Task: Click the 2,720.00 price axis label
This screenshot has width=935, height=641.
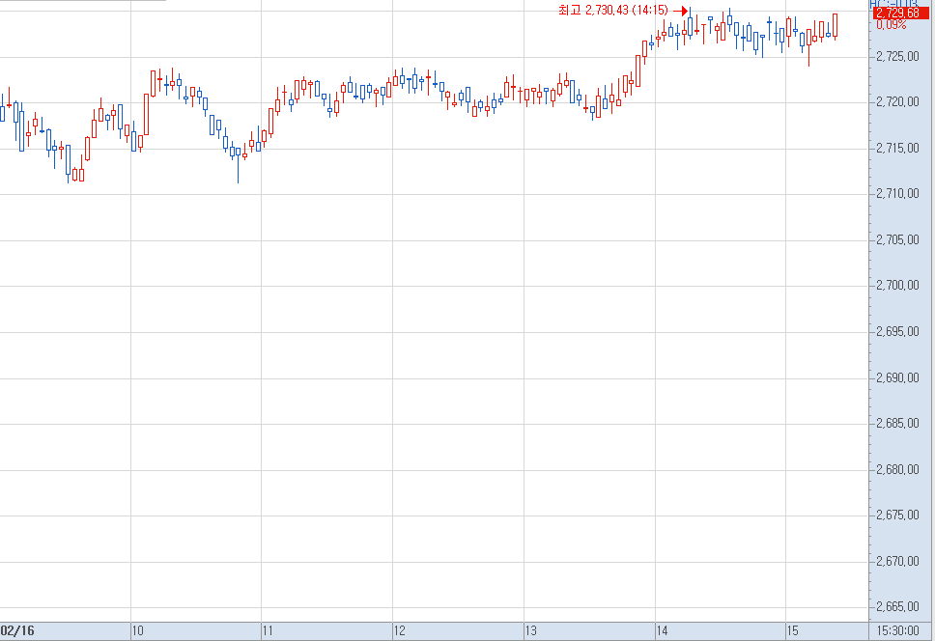Action: (x=897, y=102)
